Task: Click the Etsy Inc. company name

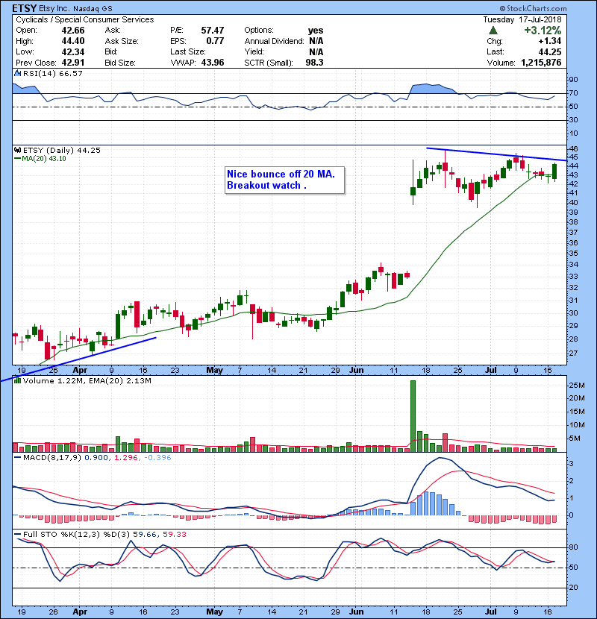Action: (x=54, y=8)
